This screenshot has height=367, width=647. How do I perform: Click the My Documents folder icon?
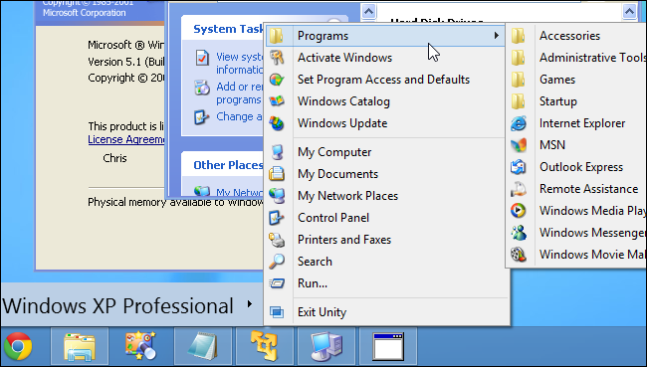tap(277, 174)
